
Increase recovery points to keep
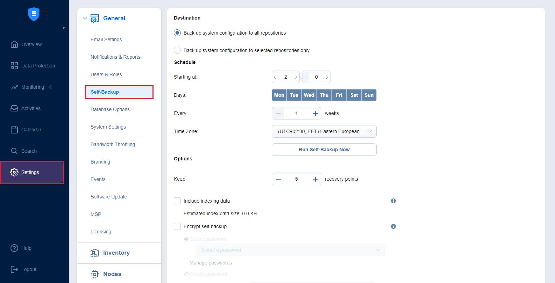click(315, 179)
